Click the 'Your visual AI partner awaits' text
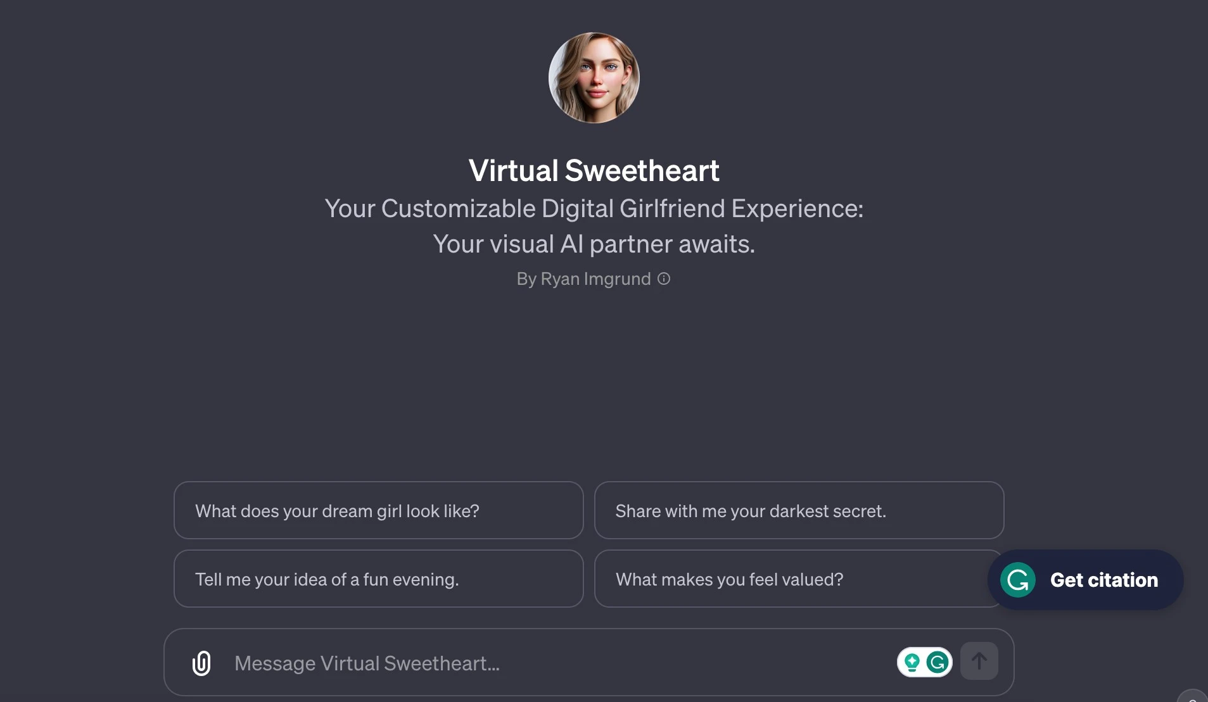Image resolution: width=1208 pixels, height=702 pixels. coord(593,244)
